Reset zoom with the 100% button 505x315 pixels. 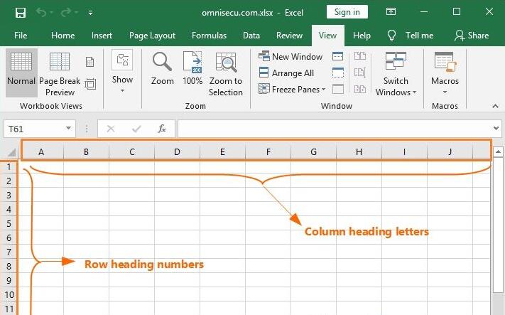click(x=192, y=69)
